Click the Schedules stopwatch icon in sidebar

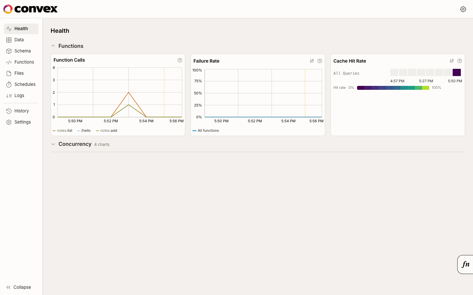tap(9, 85)
